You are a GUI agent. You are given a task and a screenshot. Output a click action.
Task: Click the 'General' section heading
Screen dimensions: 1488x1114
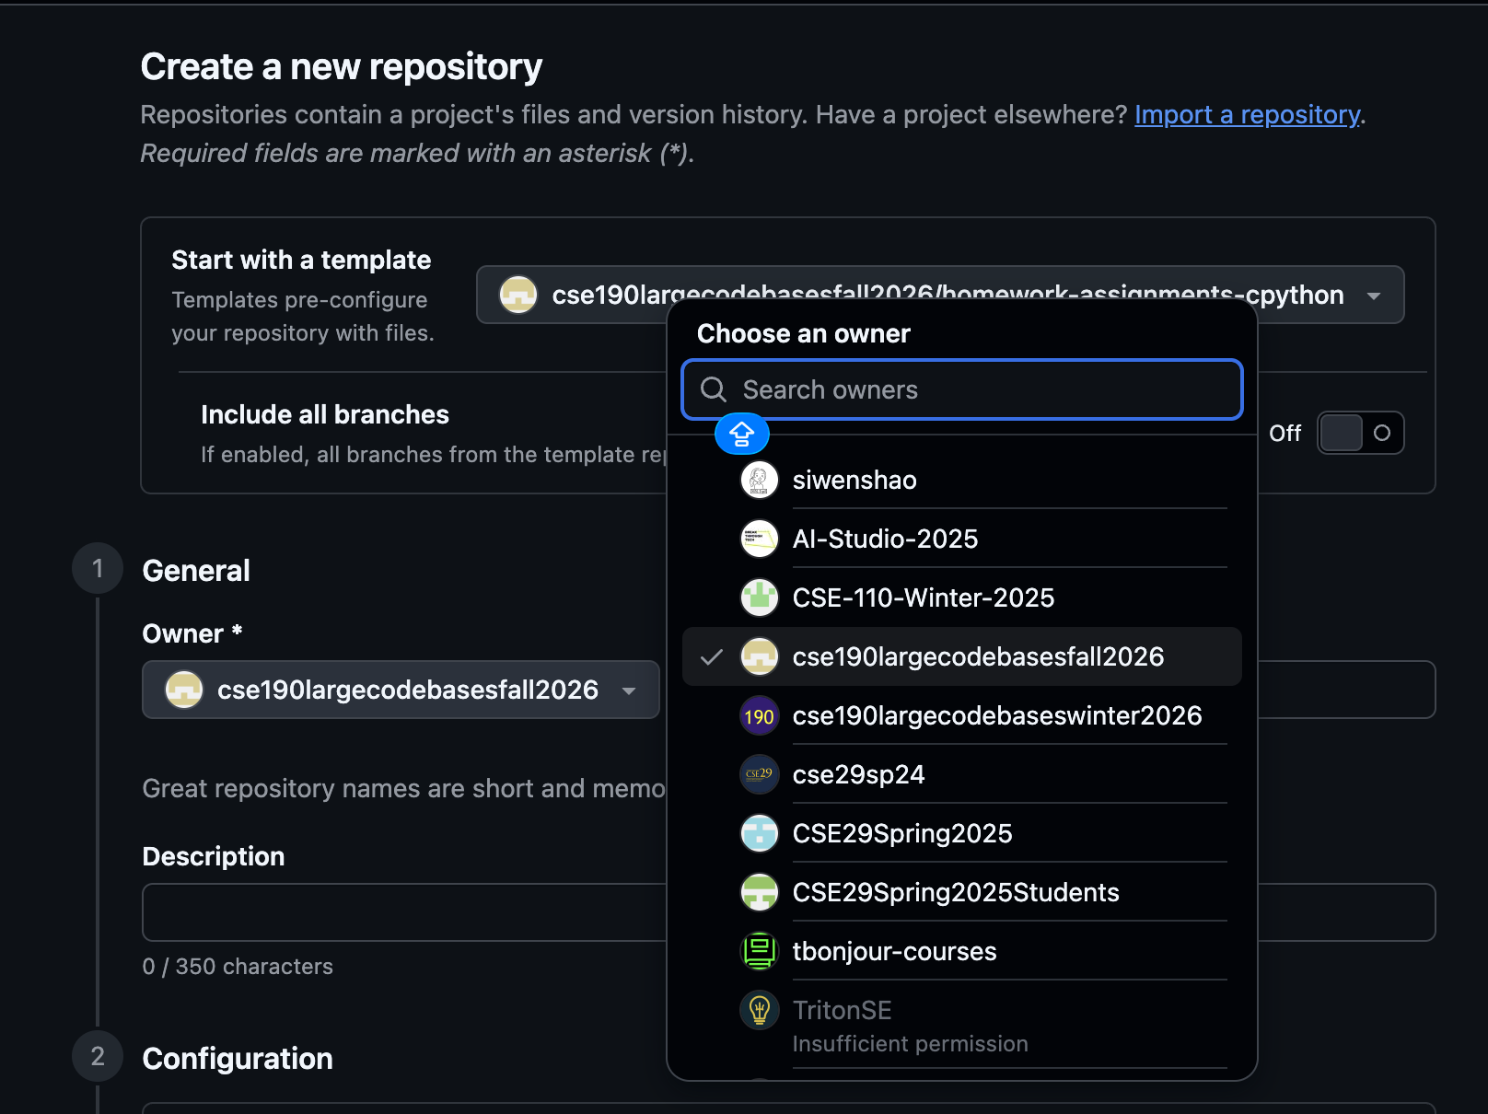tap(196, 571)
